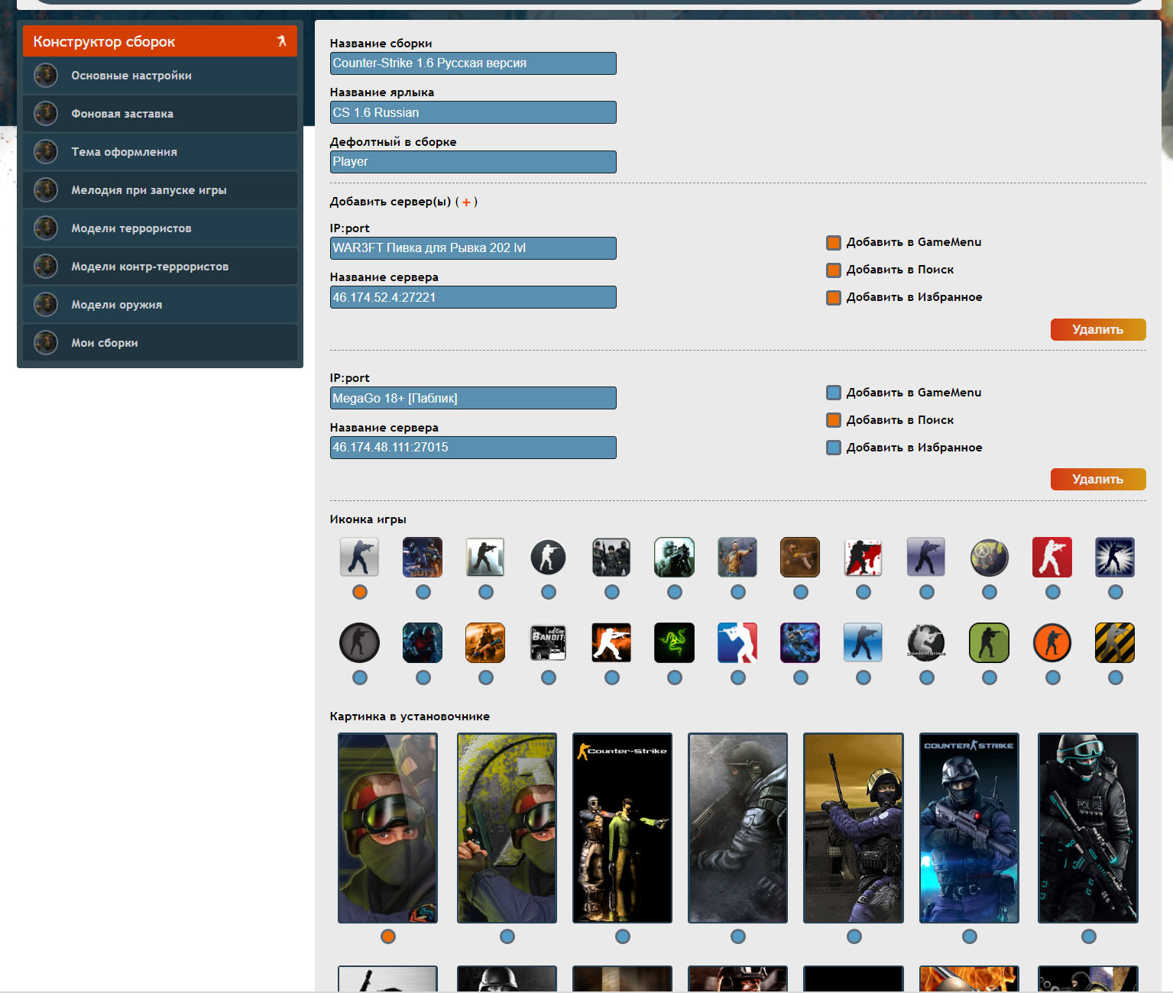
Task: Choose the white soldier on orange flames icon
Action: coord(611,642)
